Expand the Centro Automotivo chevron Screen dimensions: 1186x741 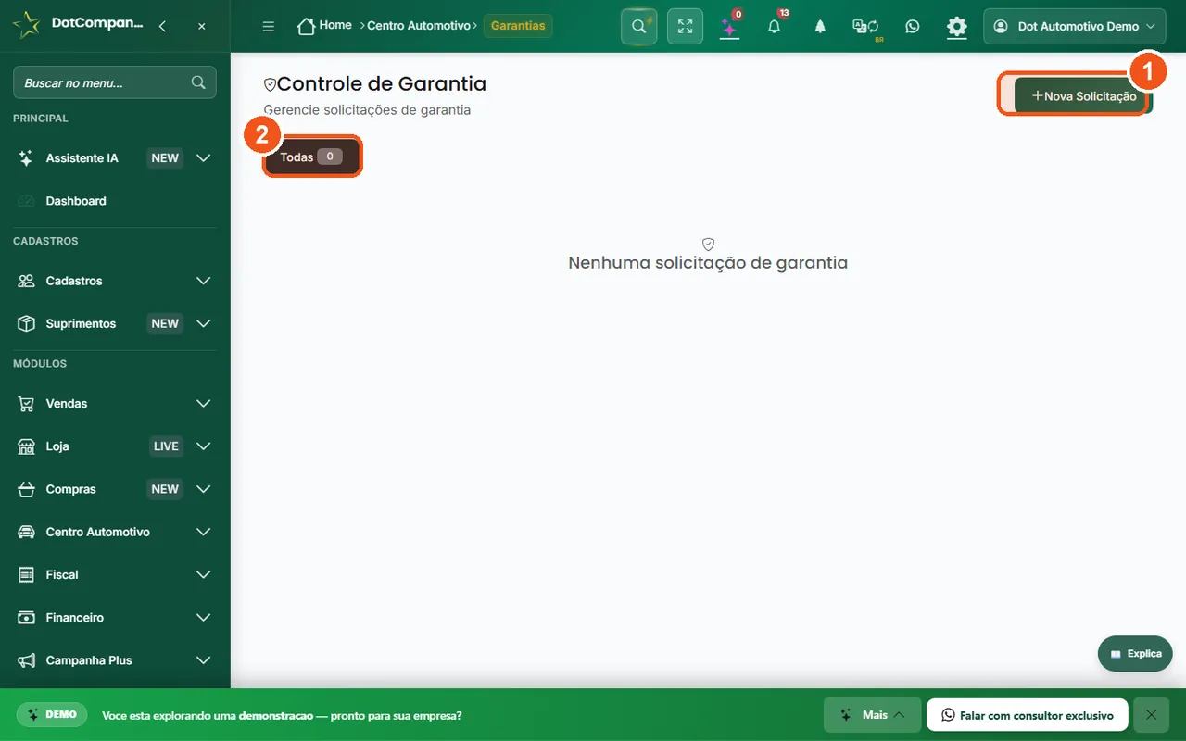(x=204, y=532)
